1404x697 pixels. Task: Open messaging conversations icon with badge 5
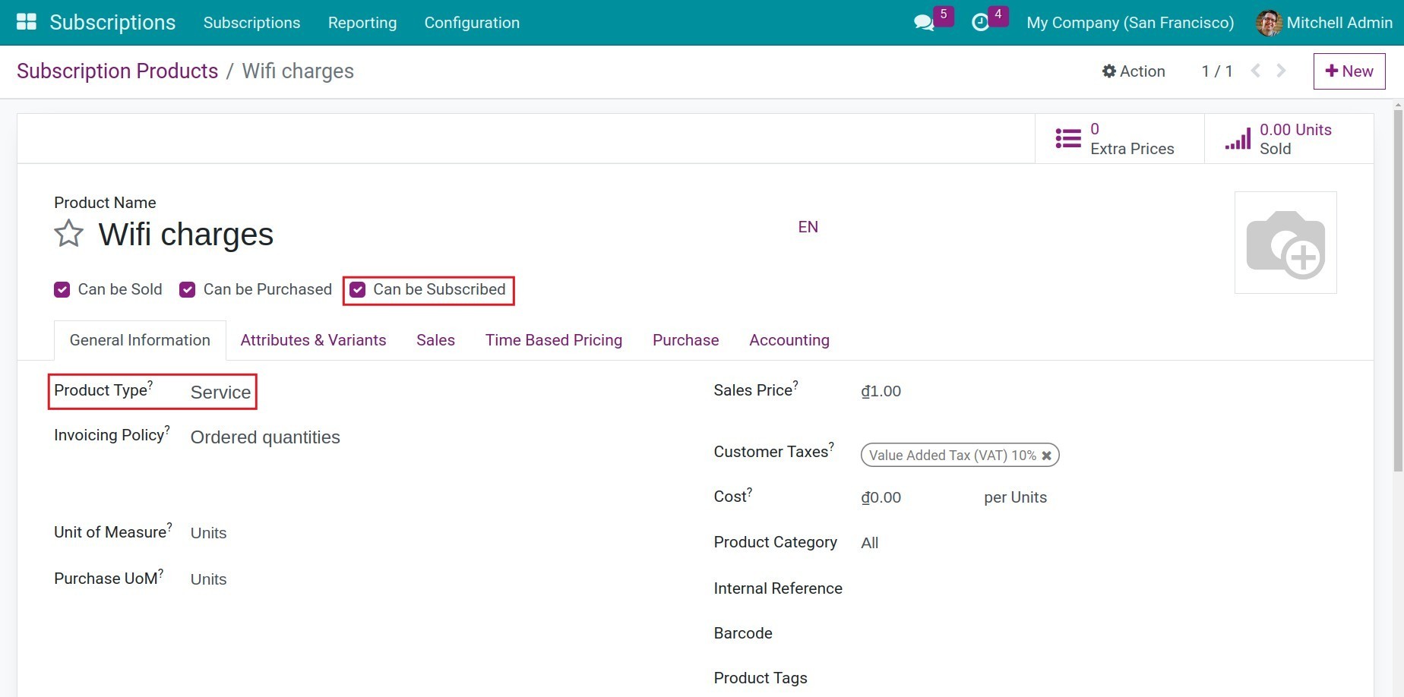tap(924, 22)
